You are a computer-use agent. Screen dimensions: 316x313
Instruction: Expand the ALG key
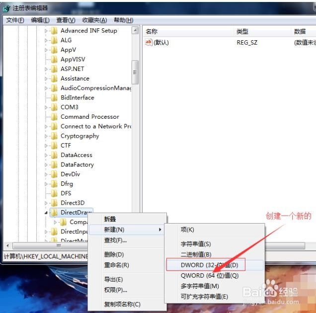(46, 40)
